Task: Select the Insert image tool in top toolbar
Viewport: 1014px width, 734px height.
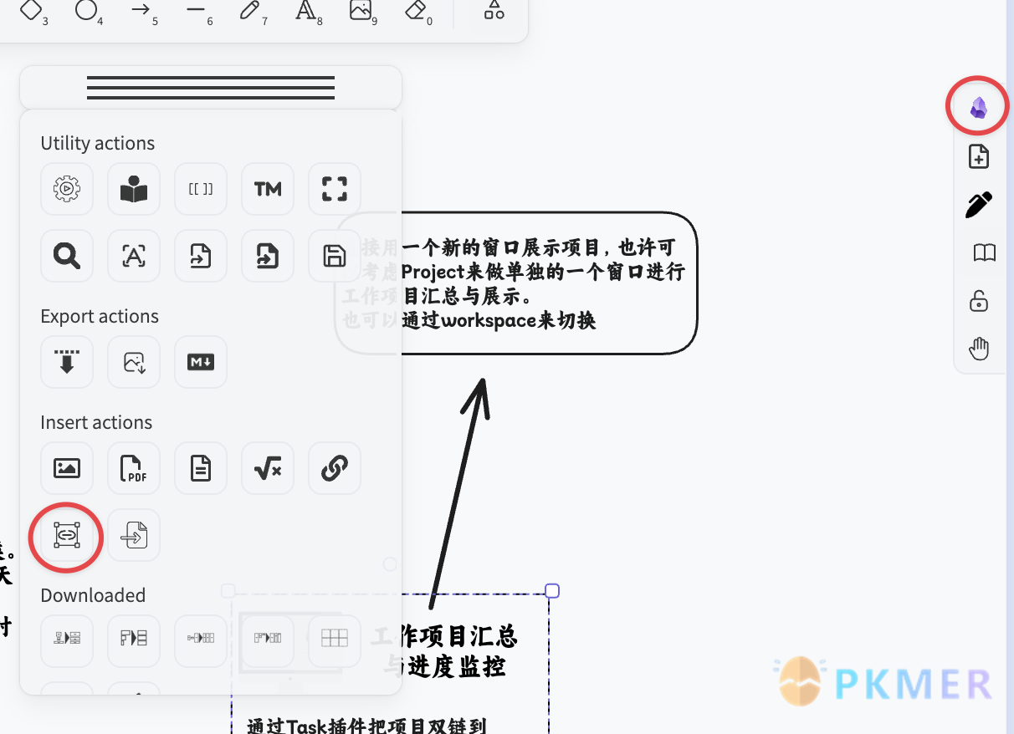Action: click(x=361, y=10)
